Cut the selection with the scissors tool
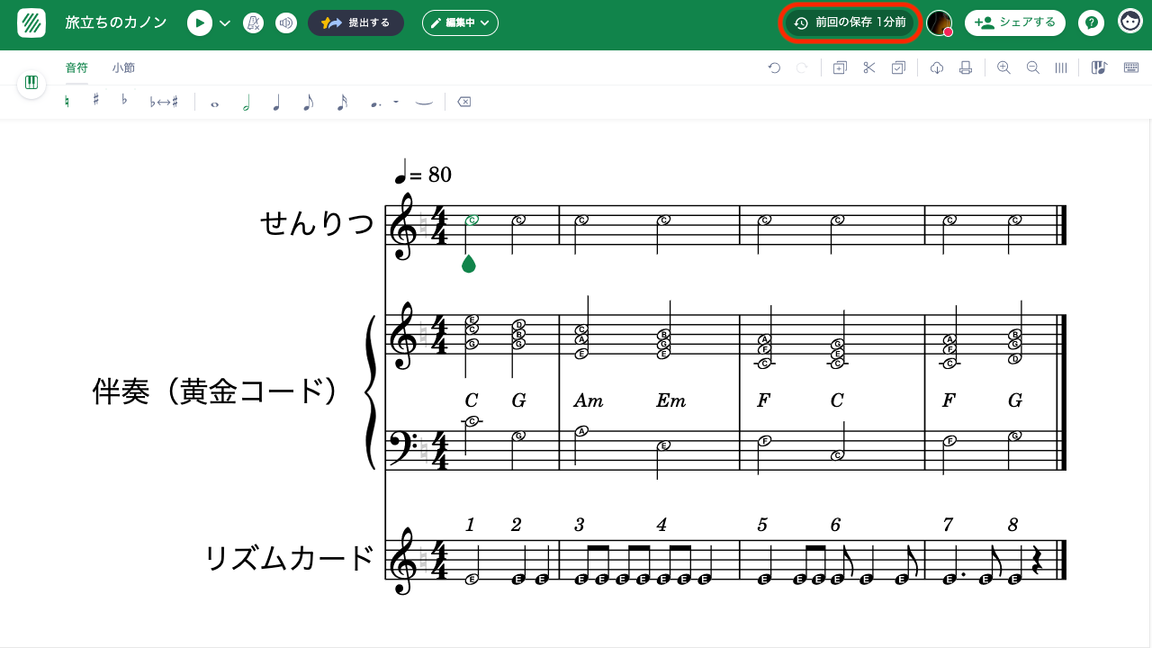This screenshot has width=1152, height=648. click(x=869, y=67)
